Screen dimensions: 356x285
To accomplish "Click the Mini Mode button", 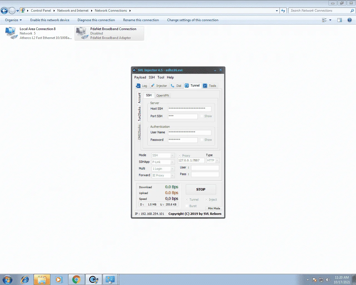I will [214, 208].
